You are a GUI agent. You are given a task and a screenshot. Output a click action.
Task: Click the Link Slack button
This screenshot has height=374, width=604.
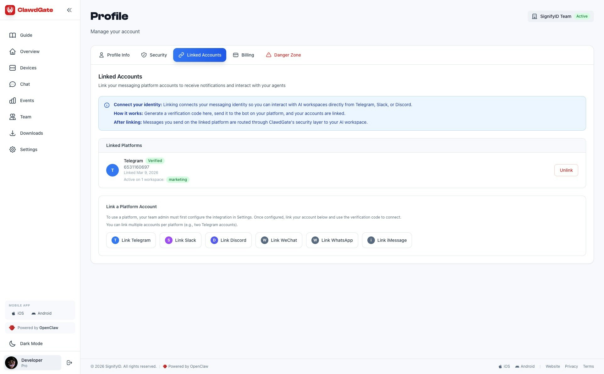[x=180, y=240]
